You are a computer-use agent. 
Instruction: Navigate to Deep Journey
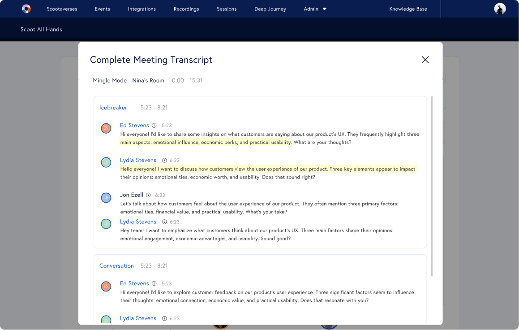tap(270, 9)
